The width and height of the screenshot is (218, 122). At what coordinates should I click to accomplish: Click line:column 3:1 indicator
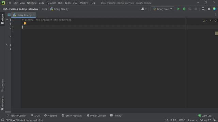[x=167, y=120]
